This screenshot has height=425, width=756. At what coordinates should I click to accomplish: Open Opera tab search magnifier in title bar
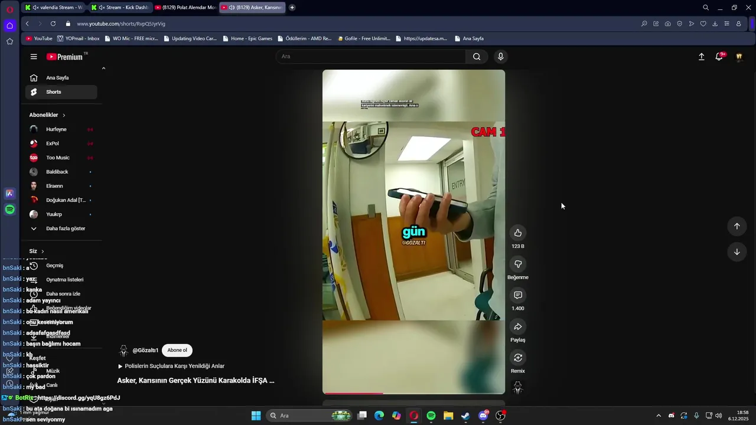pos(705,8)
